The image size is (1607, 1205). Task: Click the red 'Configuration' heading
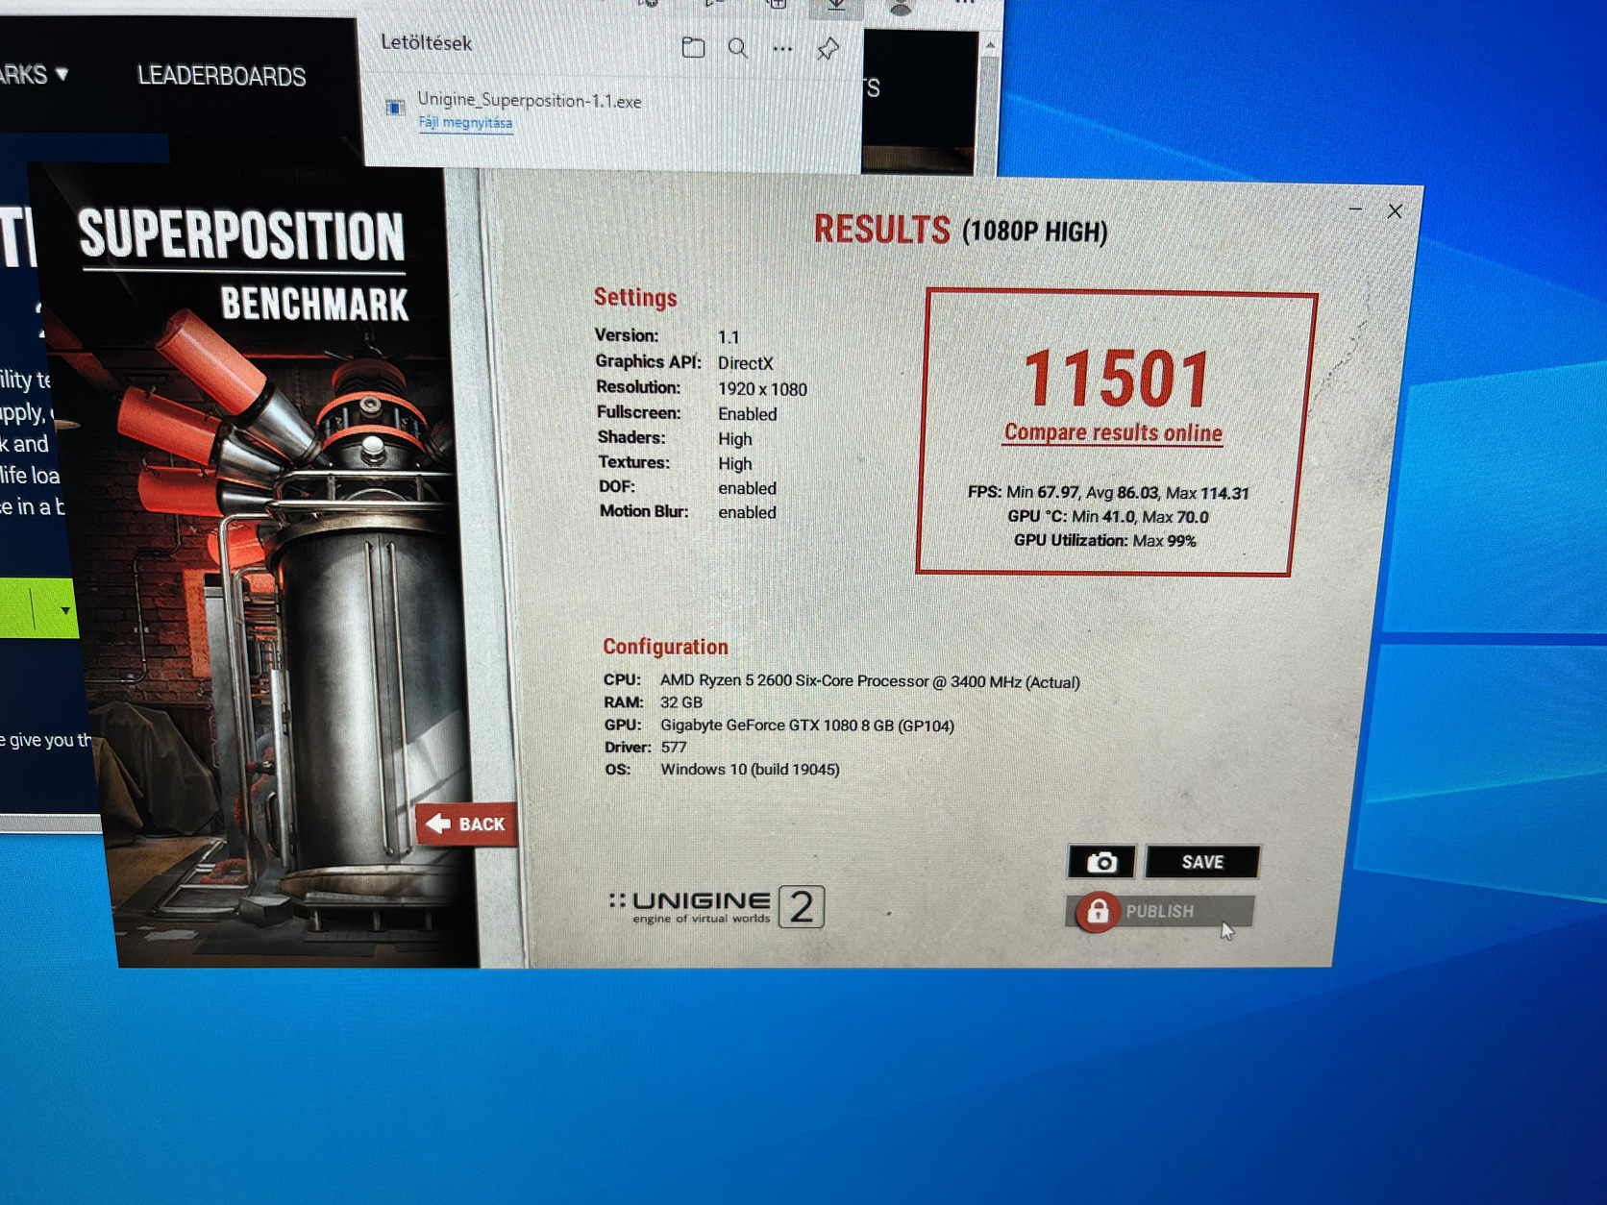665,647
